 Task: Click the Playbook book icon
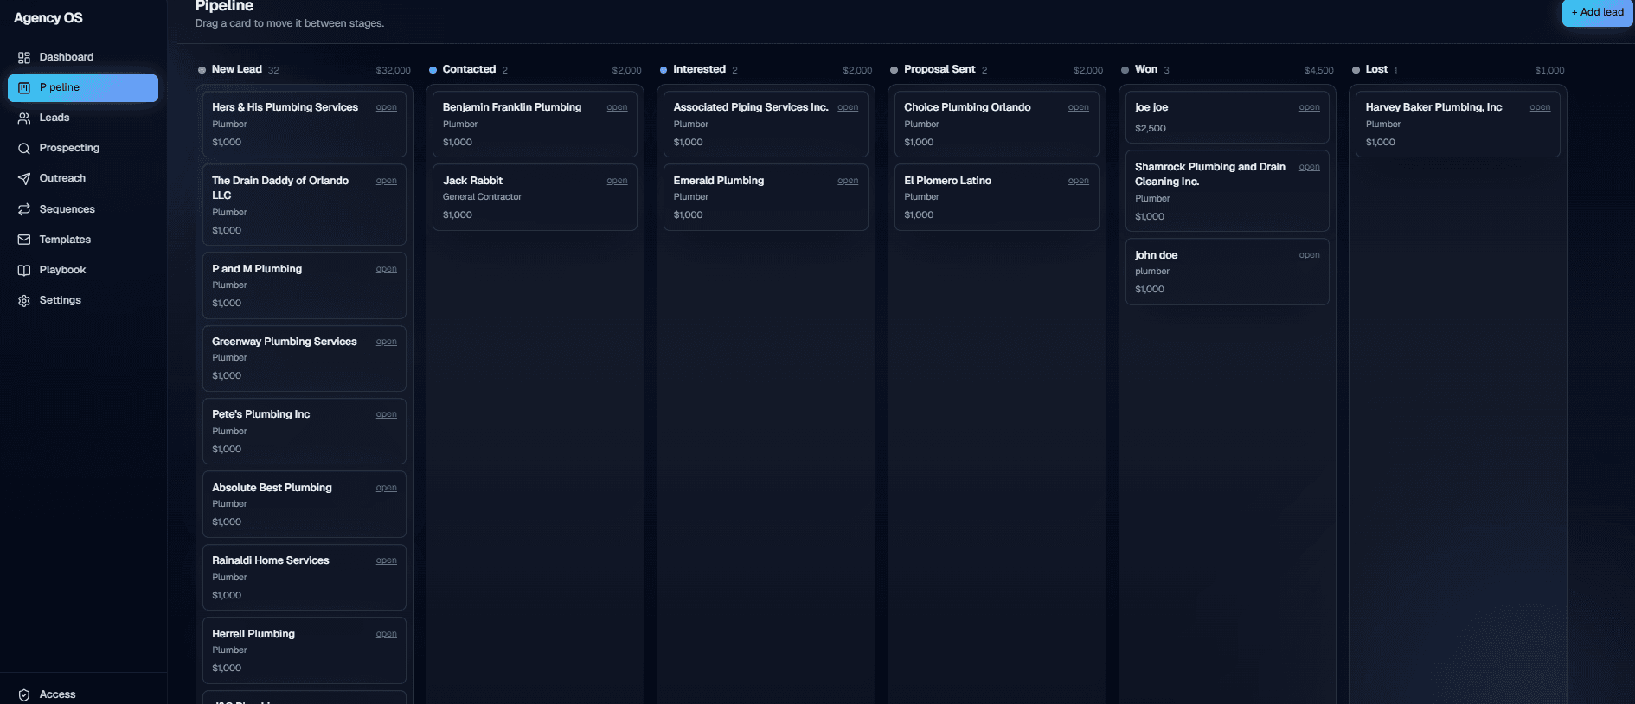[x=24, y=270]
